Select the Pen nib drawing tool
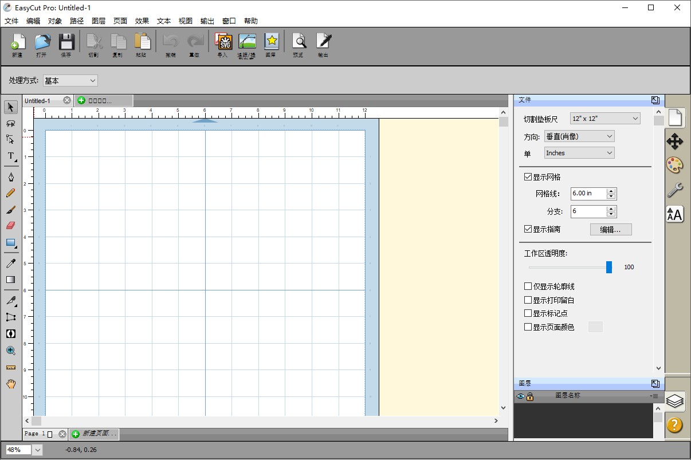Image resolution: width=691 pixels, height=460 pixels. [x=11, y=176]
